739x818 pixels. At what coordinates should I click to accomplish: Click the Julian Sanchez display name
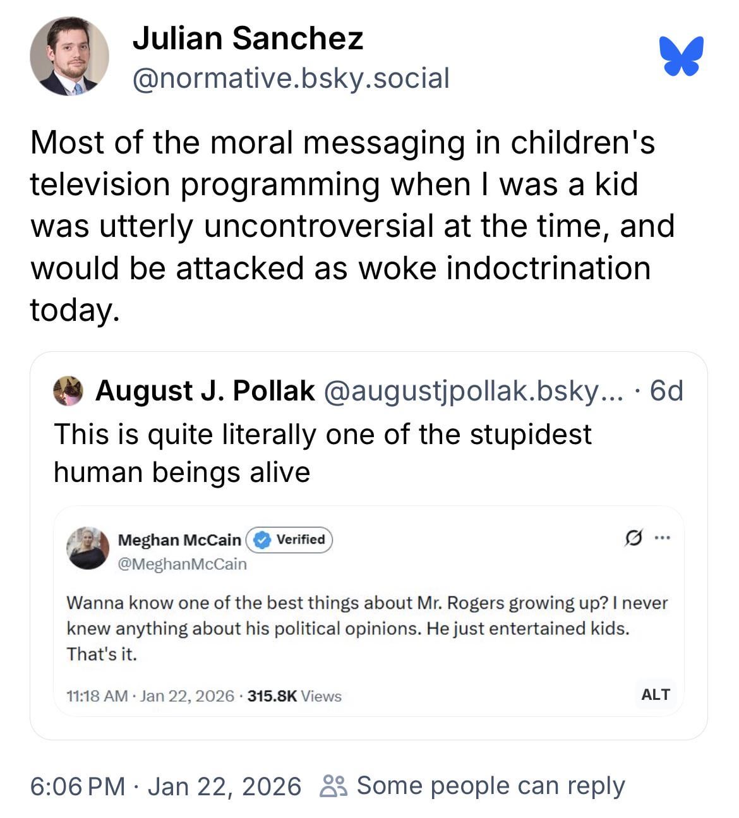(x=248, y=38)
